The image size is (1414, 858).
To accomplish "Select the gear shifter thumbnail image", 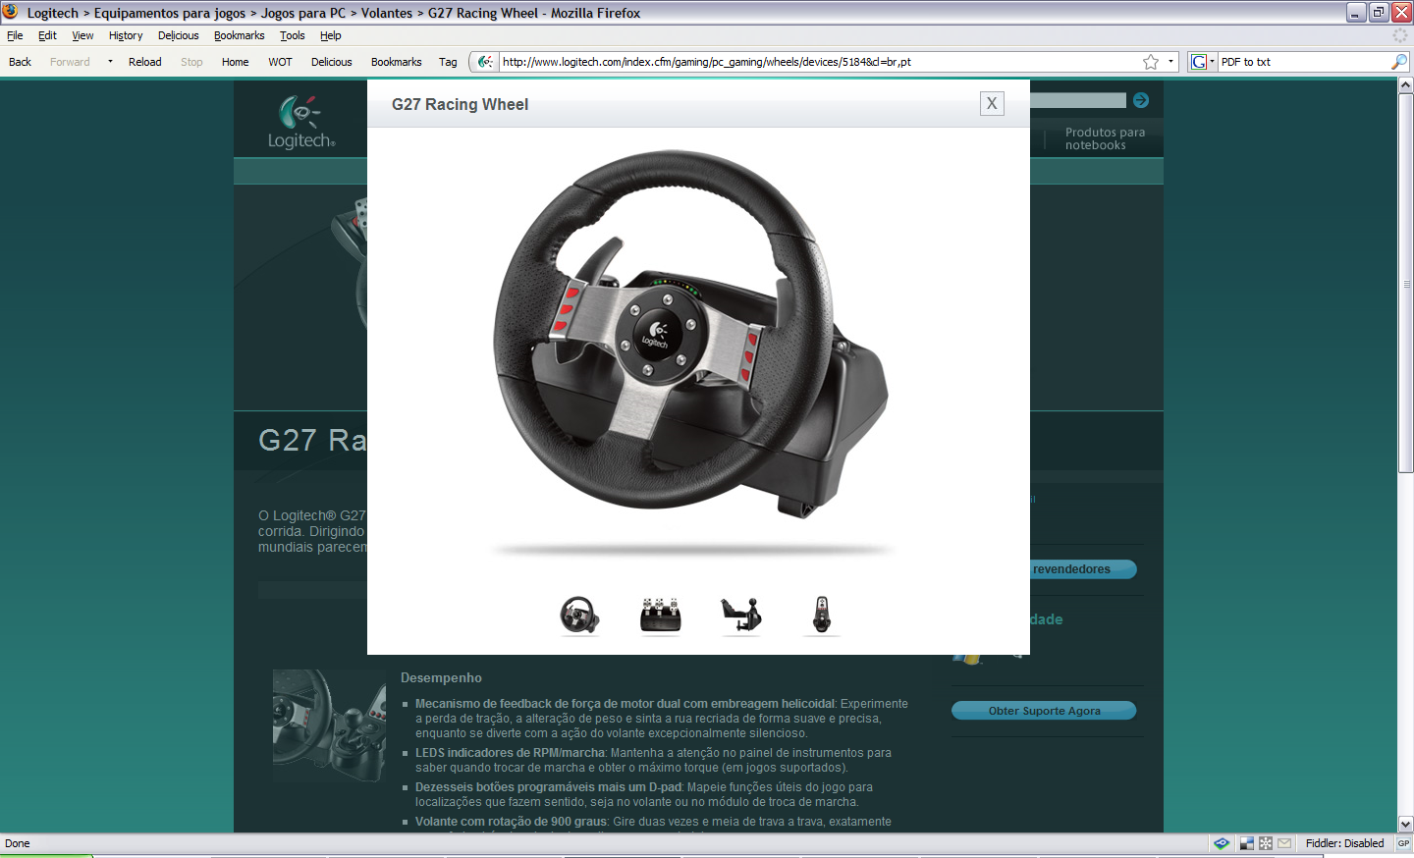I will (x=822, y=616).
